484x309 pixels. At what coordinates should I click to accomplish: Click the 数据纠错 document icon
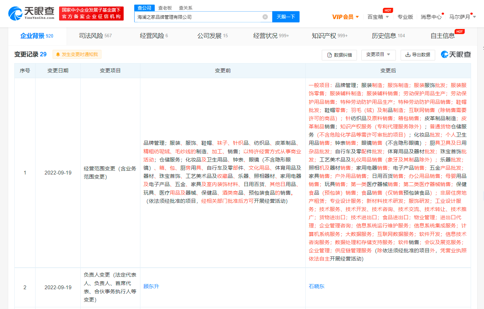330,55
